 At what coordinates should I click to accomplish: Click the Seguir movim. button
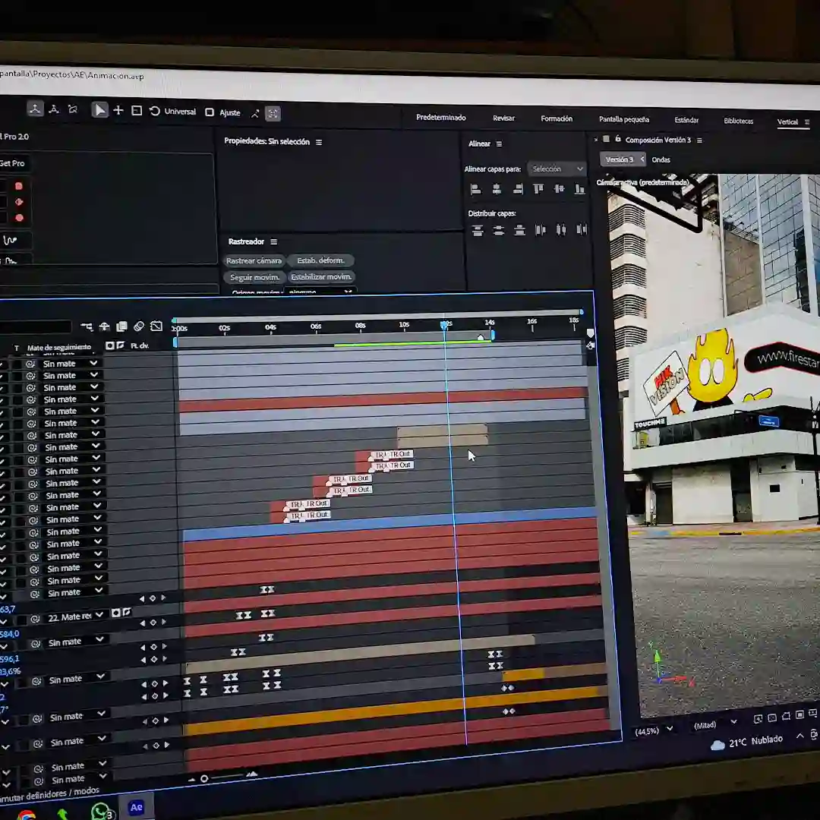(254, 277)
